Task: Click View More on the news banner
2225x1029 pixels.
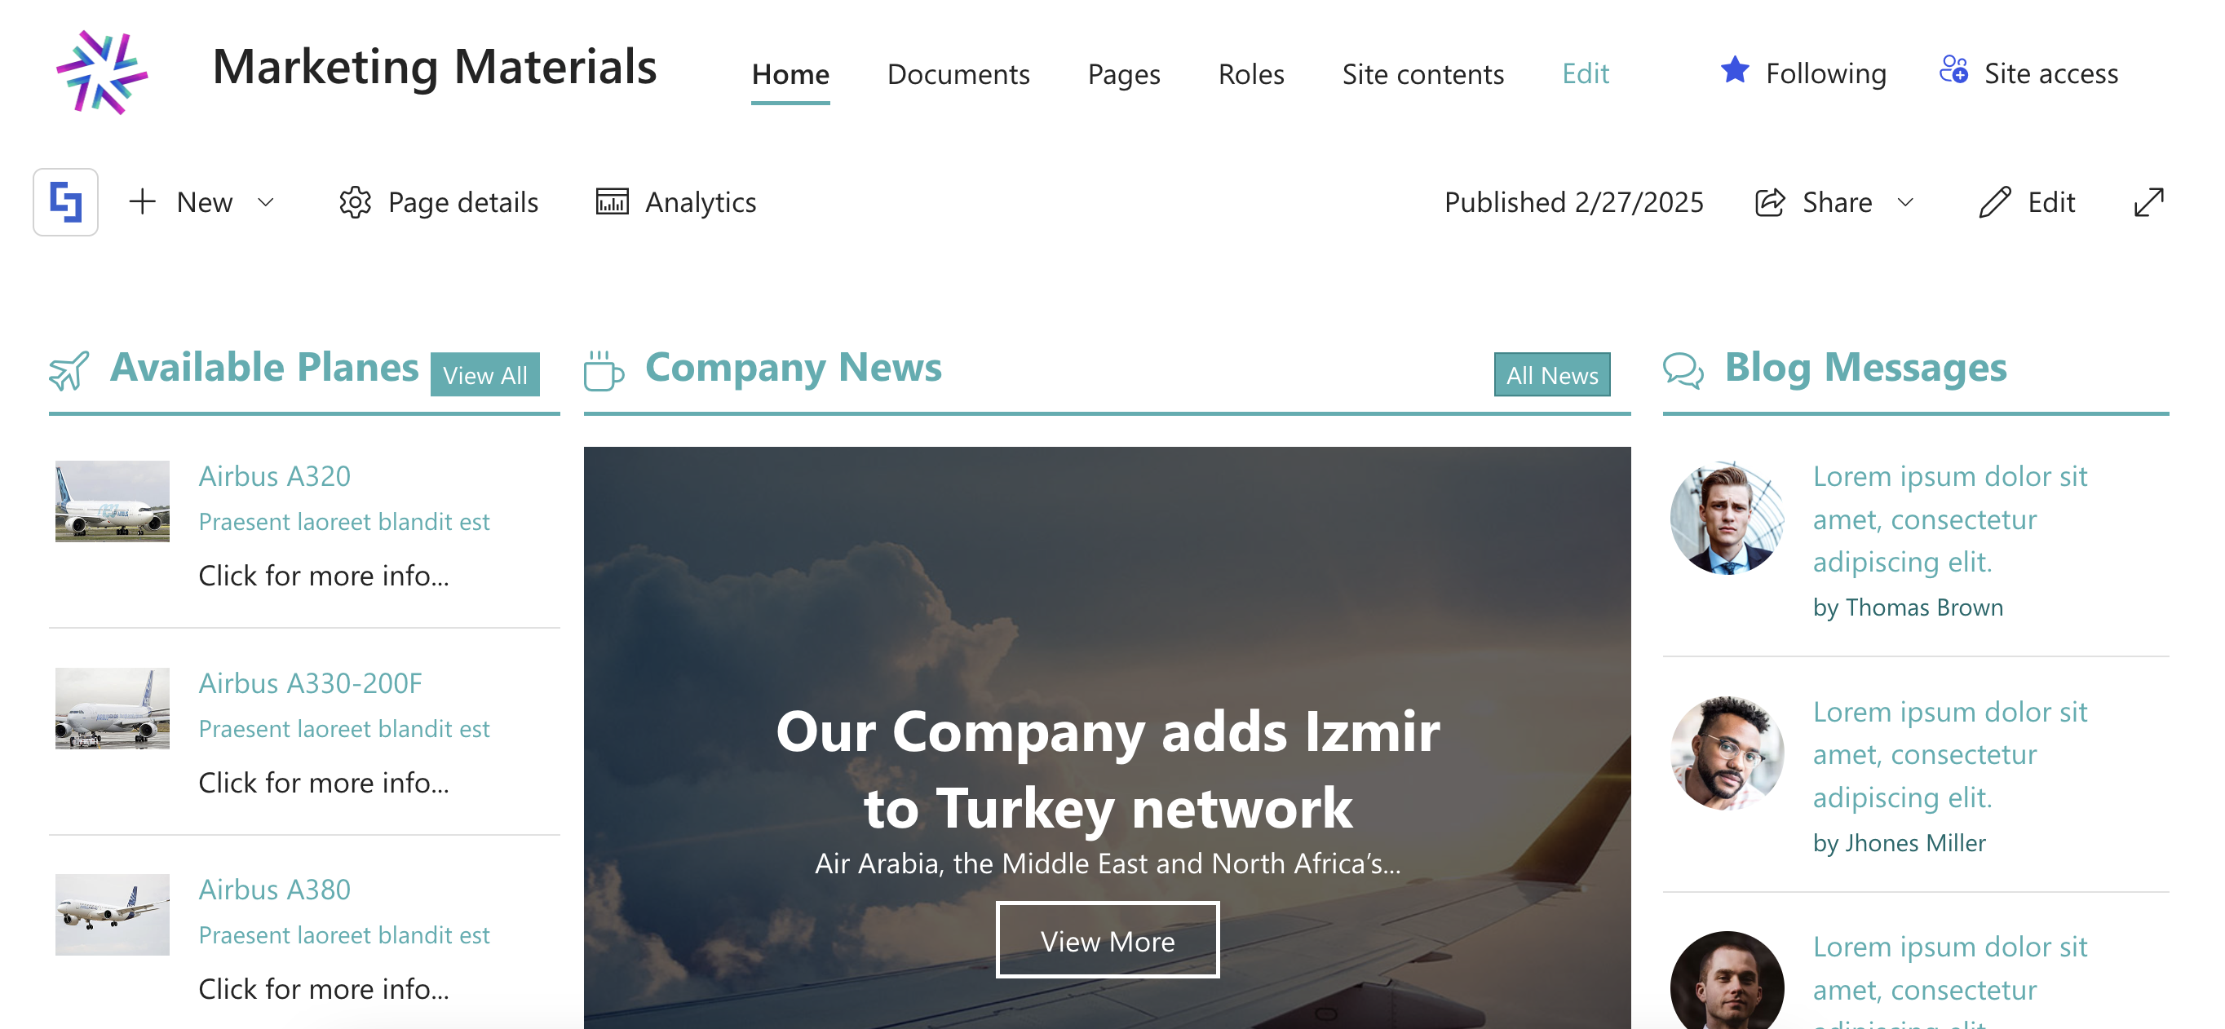Action: click(1108, 940)
